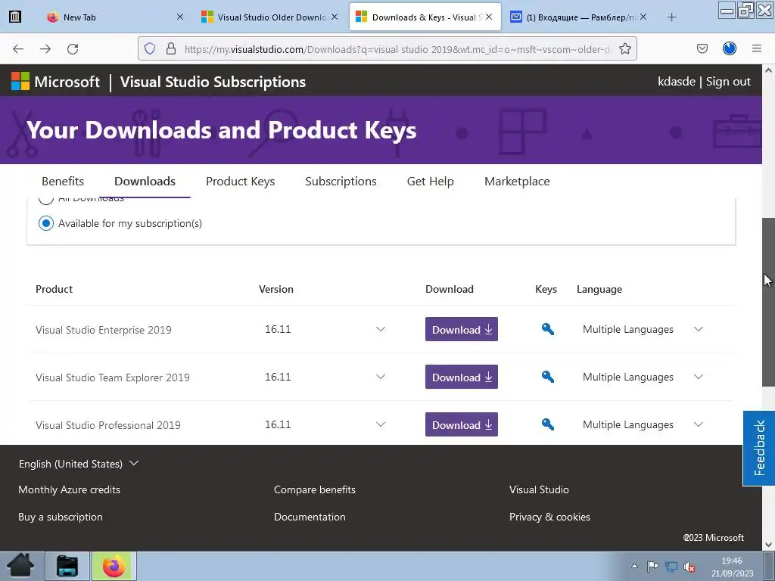Click the Visual Studio Subscriptions header title
Image resolution: width=775 pixels, height=581 pixels.
coord(213,82)
